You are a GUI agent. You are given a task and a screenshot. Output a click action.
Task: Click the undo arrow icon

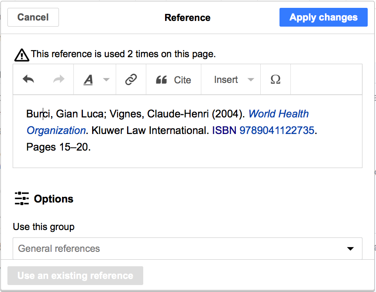tap(28, 79)
